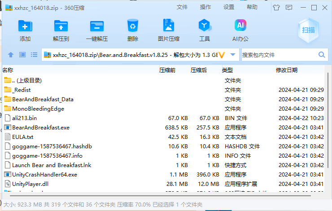This screenshot has height=211, width=332.
Task: Click the 638.5 KB size of BearAndBreakfast.exe
Action: [176, 128]
